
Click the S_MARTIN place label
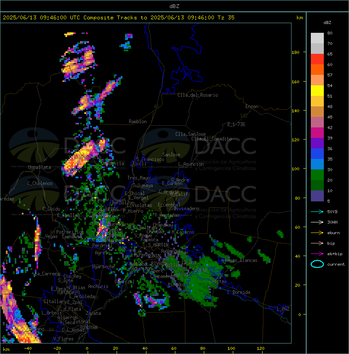(x=158, y=245)
